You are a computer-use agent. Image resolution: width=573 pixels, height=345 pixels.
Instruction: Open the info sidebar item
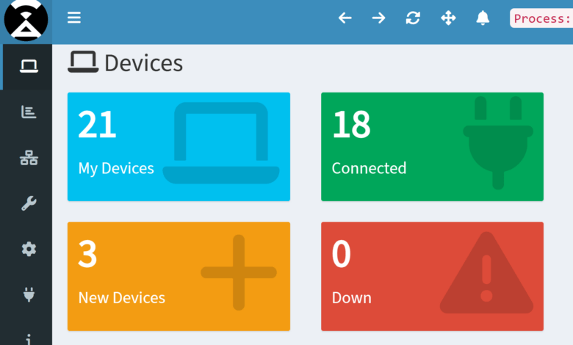29,339
